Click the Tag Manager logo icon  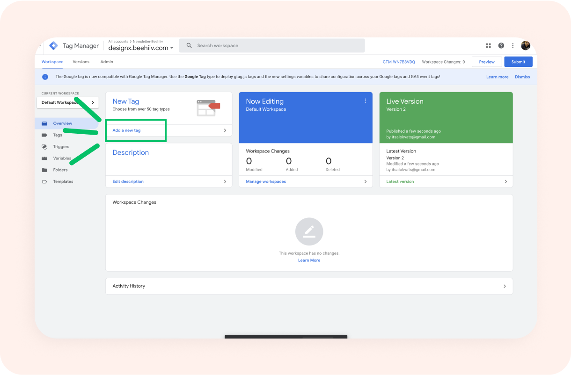[x=53, y=46]
